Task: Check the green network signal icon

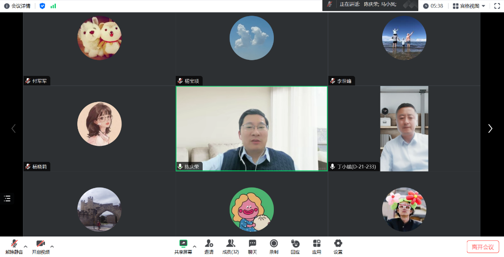Action: coord(53,6)
